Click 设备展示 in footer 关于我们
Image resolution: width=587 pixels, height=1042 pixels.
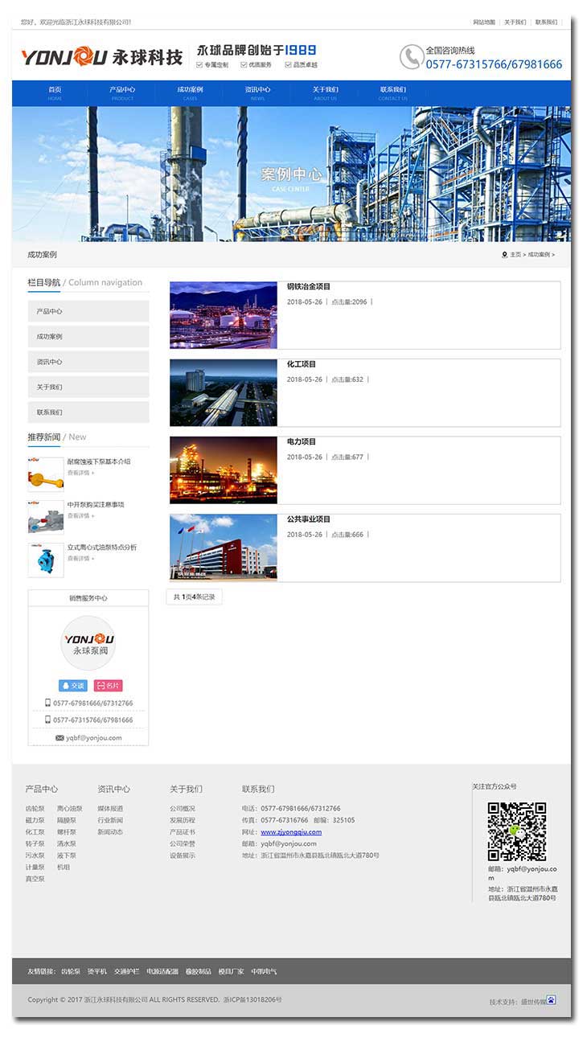tap(183, 855)
